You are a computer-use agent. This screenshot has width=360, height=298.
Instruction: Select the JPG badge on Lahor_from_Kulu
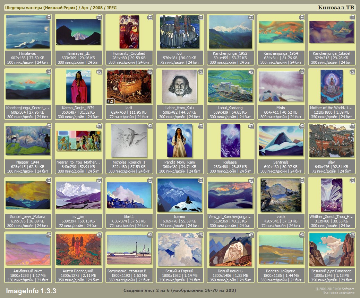point(200,72)
